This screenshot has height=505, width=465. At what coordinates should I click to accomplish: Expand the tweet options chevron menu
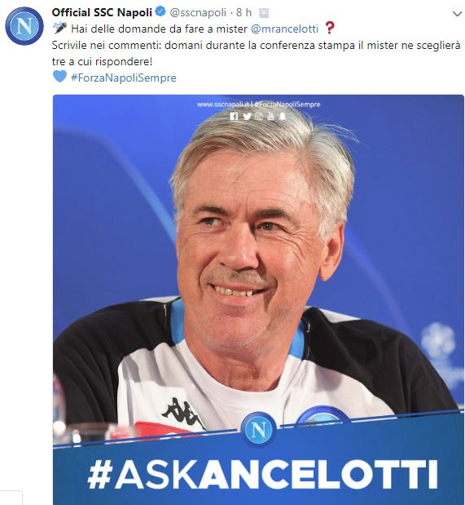pyautogui.click(x=457, y=14)
